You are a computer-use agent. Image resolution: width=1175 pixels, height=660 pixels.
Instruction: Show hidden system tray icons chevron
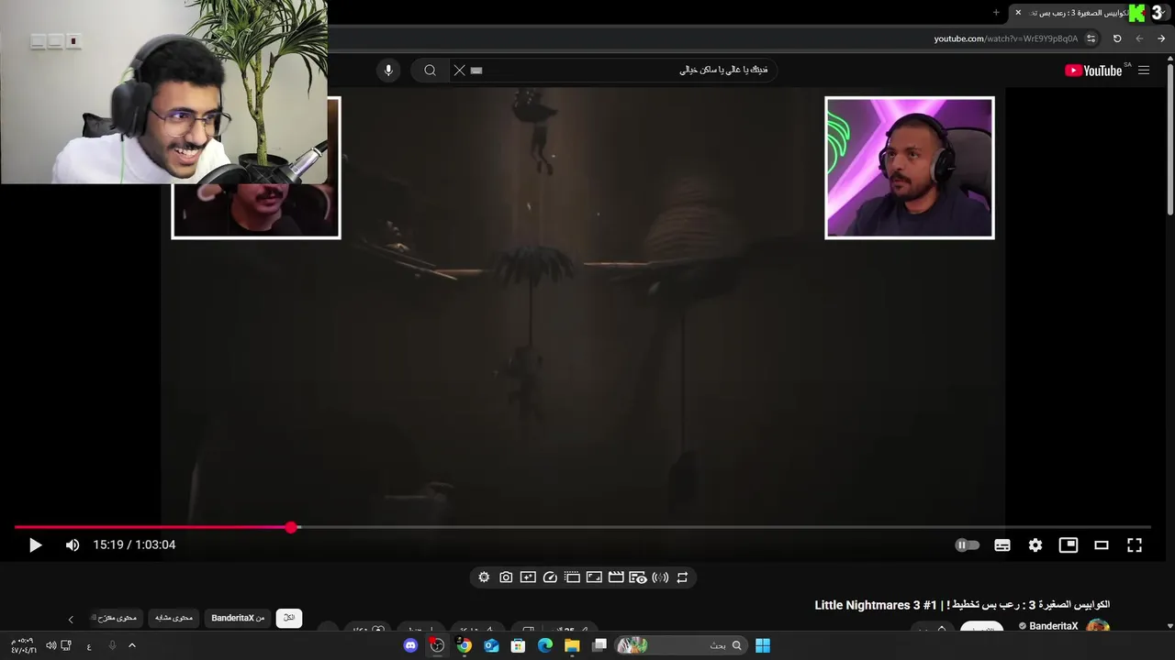click(x=132, y=645)
